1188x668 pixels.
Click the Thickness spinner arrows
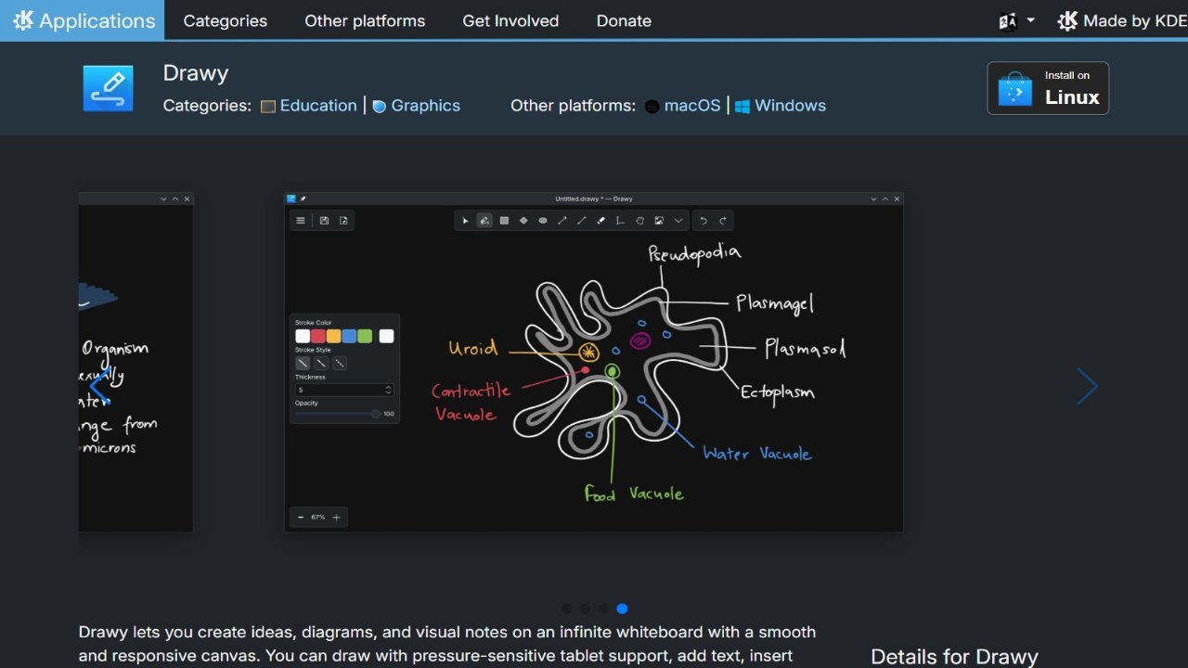pos(388,390)
